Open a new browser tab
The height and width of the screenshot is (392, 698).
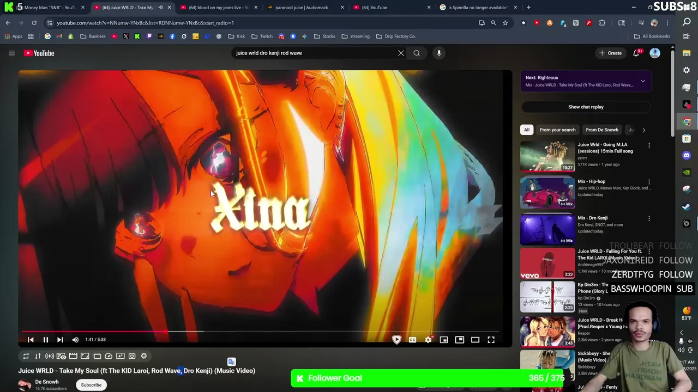[528, 7]
